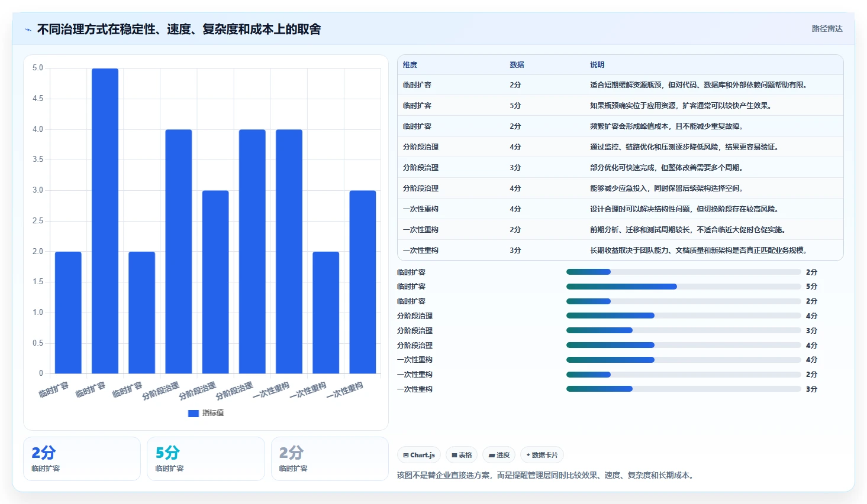Select the 一次性重构 bar at value 4.0
Screen dimensions: 867x504
[x=289, y=251]
